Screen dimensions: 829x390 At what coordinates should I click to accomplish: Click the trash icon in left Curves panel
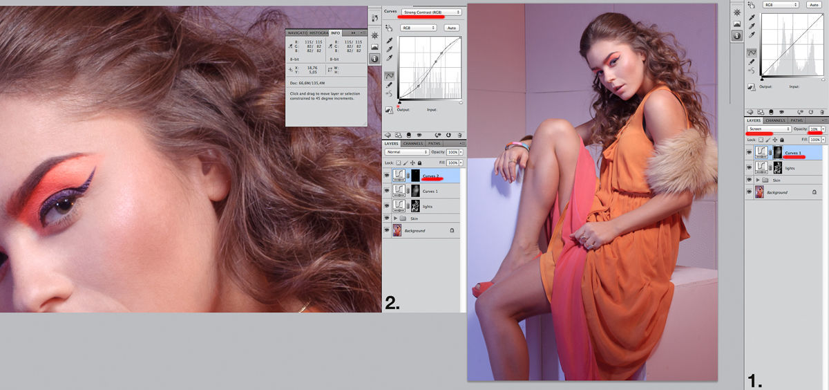click(459, 135)
